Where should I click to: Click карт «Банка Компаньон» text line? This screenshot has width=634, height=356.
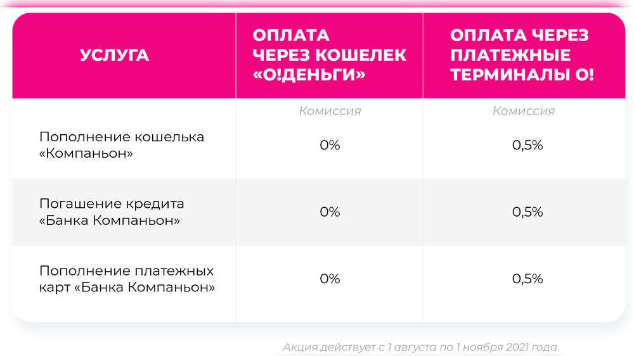pyautogui.click(x=127, y=288)
